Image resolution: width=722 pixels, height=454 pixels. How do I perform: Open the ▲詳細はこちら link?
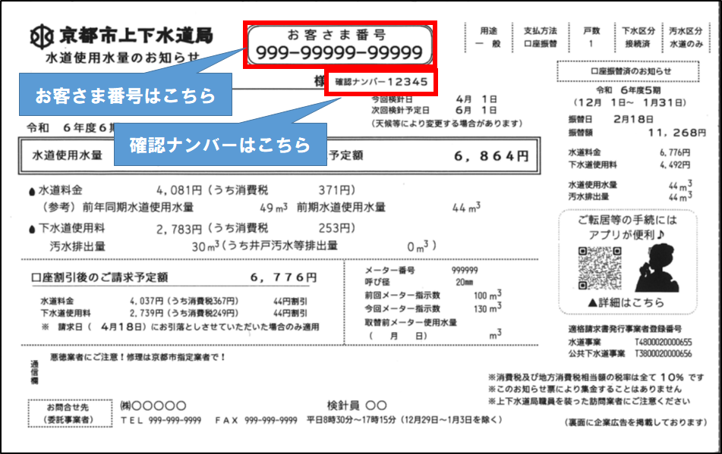[626, 302]
